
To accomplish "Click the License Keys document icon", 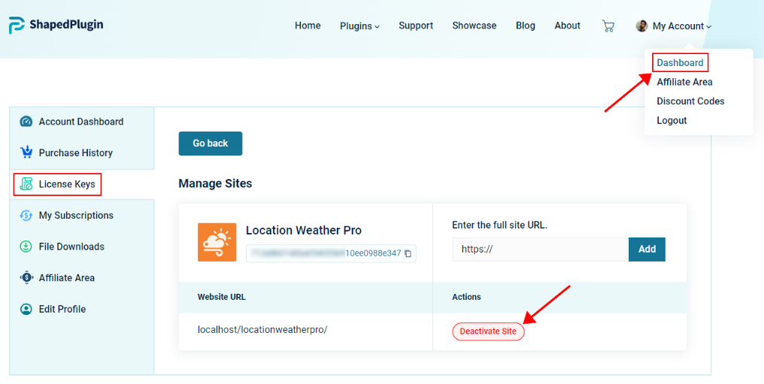I will click(26, 184).
